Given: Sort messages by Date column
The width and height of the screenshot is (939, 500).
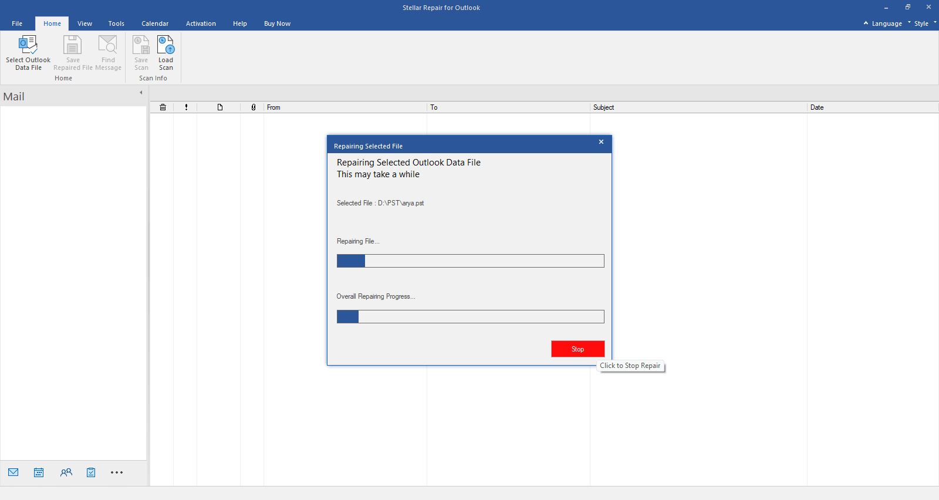Looking at the screenshot, I should 873,107.
